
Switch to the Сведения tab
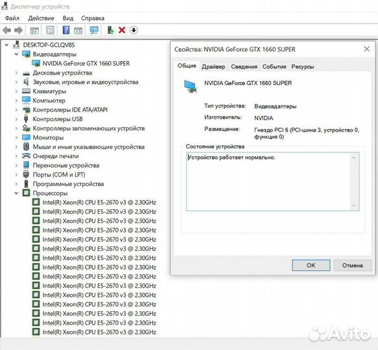[x=244, y=67]
